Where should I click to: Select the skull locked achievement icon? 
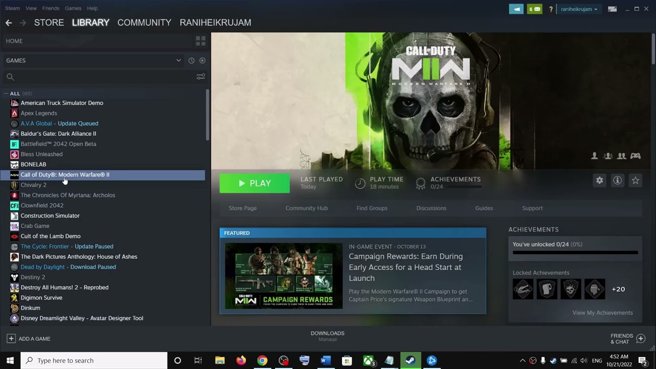[x=570, y=289]
